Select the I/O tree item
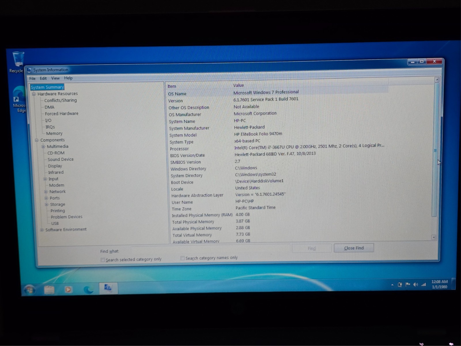Screen dimensions: 461x346 (x=48, y=121)
